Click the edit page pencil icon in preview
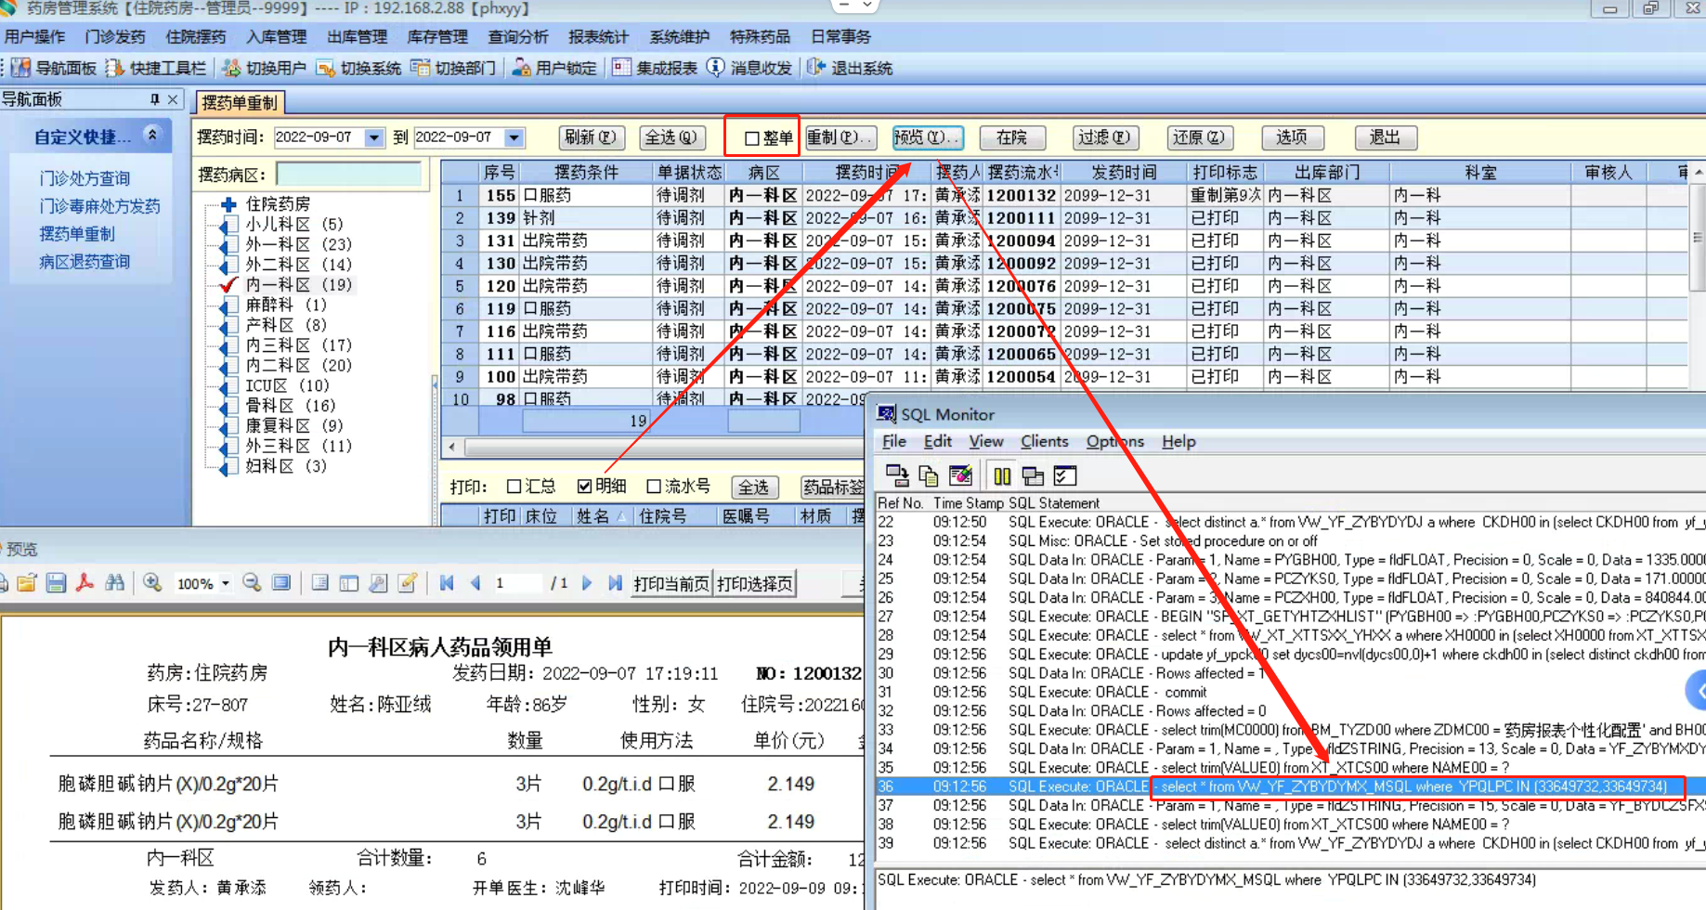The image size is (1706, 910). (407, 583)
